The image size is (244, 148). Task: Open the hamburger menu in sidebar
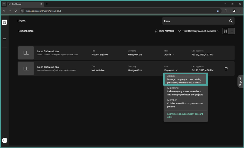pyautogui.click(x=4, y=39)
